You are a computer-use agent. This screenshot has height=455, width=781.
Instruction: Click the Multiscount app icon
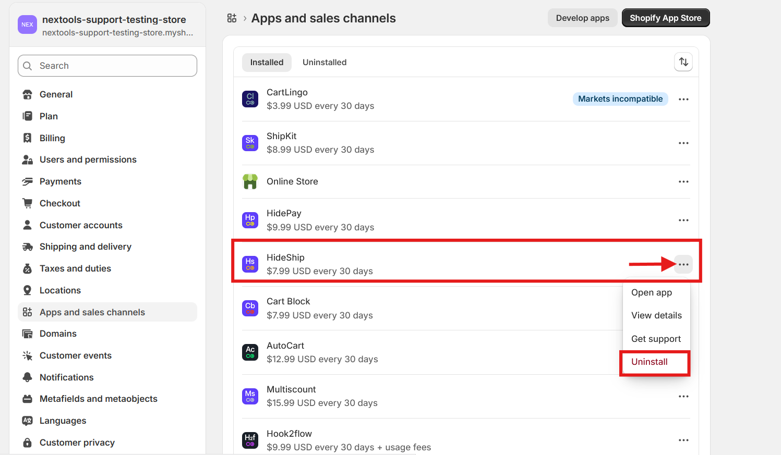[x=250, y=396]
